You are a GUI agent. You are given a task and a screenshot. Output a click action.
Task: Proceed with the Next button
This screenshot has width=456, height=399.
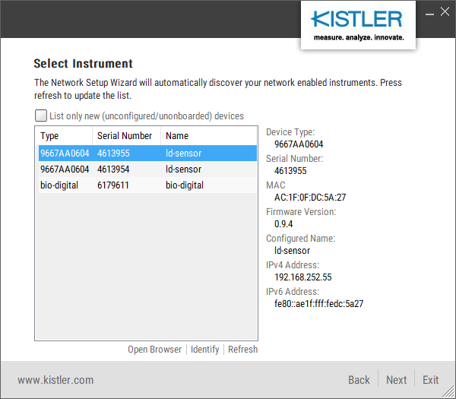coord(396,380)
